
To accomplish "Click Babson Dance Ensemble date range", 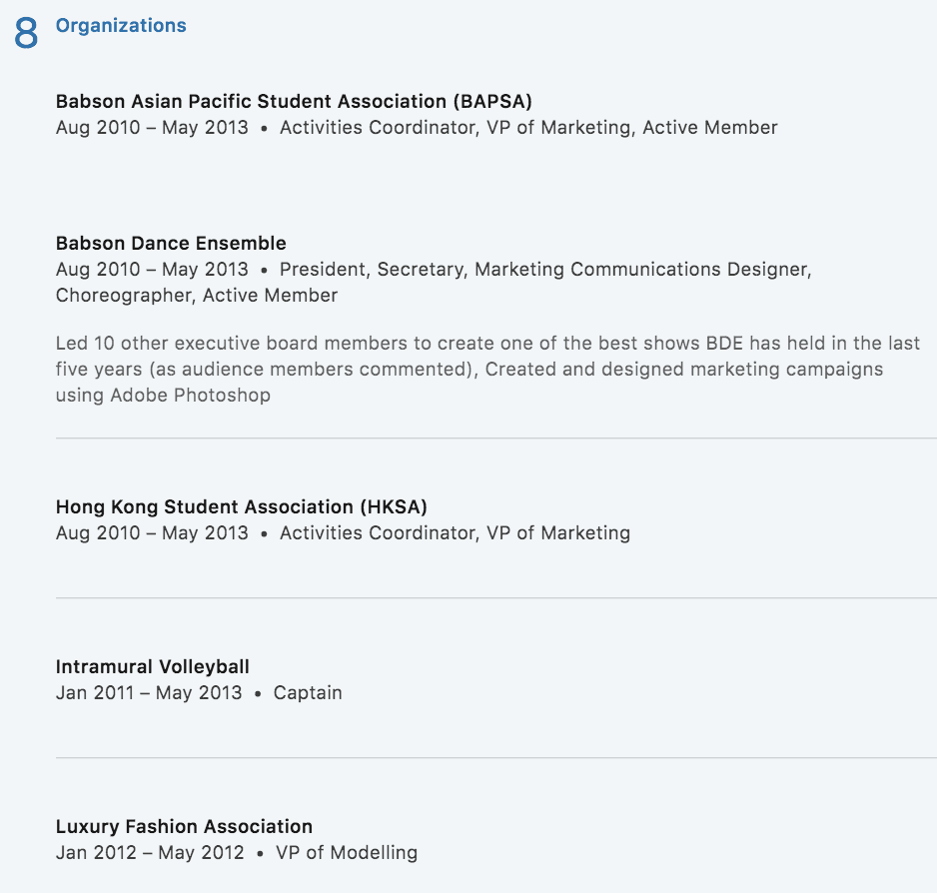I will [152, 269].
